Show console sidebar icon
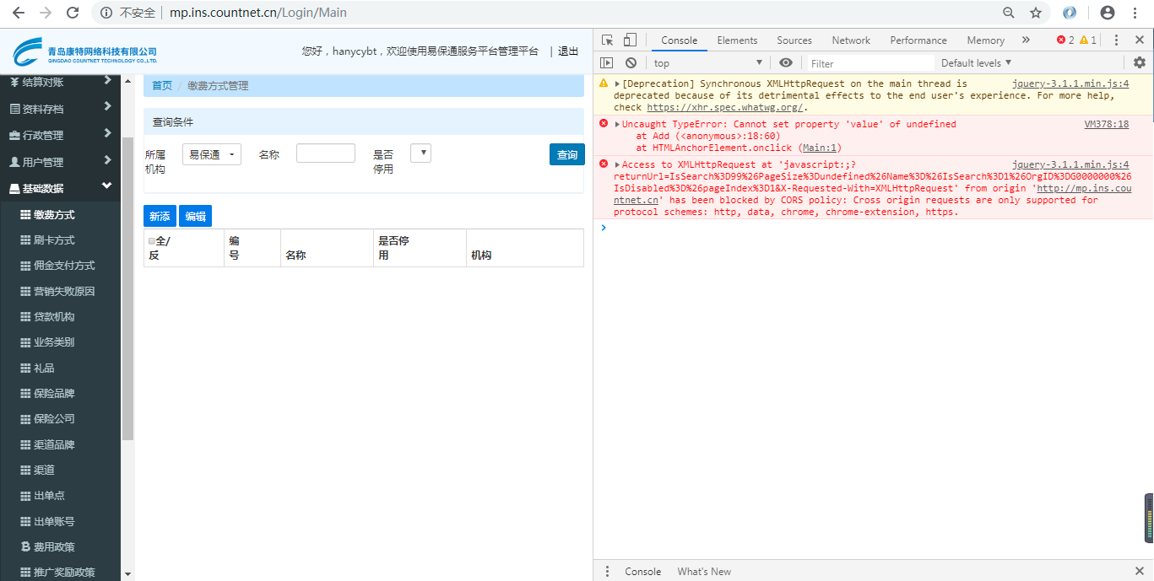 pyautogui.click(x=606, y=63)
